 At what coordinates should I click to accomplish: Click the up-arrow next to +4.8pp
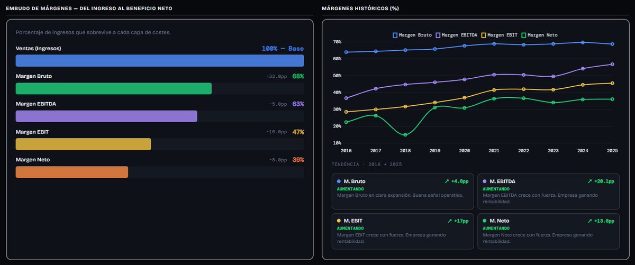[x=447, y=181]
